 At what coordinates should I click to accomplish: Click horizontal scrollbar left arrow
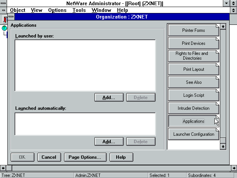pyautogui.click(x=3, y=168)
